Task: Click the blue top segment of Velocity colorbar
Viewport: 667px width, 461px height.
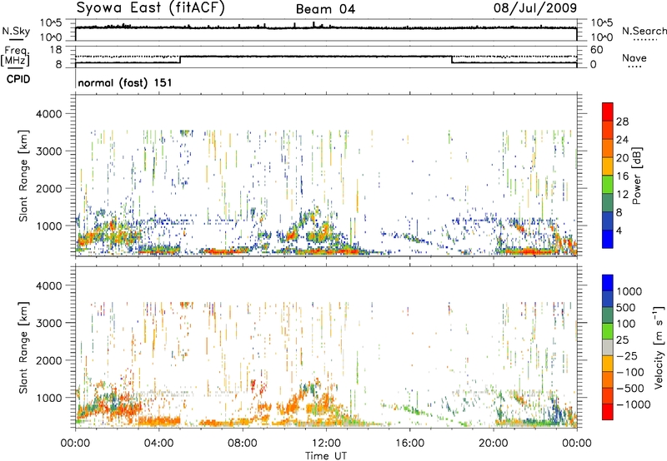Action: coord(608,283)
